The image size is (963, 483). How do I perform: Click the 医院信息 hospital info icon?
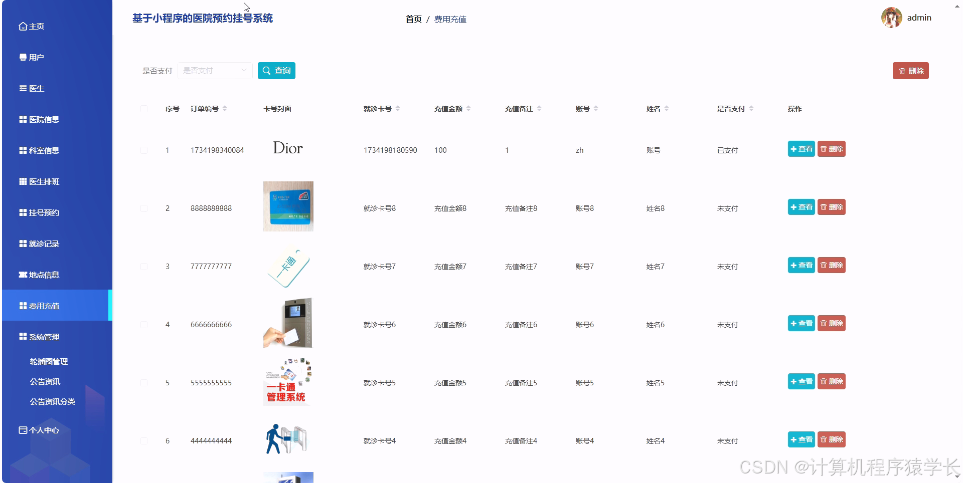coord(22,120)
